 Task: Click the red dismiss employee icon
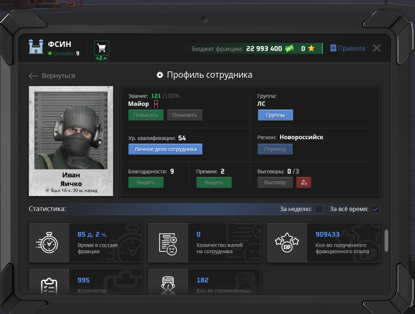304,183
